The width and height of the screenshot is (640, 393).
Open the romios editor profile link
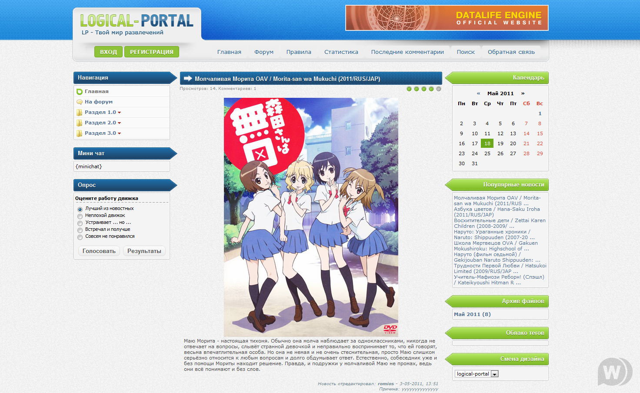386,384
